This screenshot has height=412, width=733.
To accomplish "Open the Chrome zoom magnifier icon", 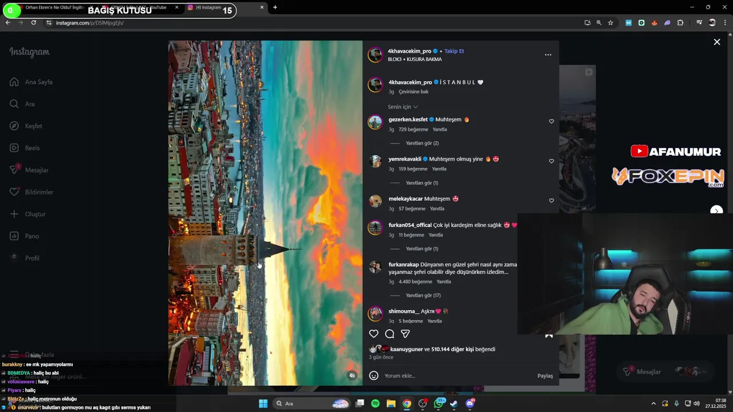I will [x=598, y=23].
